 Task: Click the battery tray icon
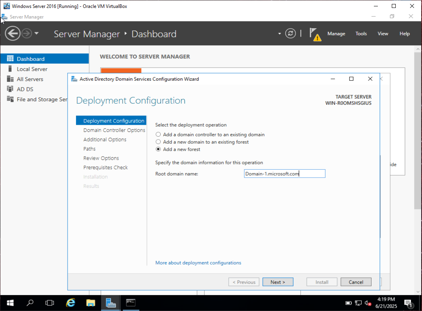pos(348,303)
